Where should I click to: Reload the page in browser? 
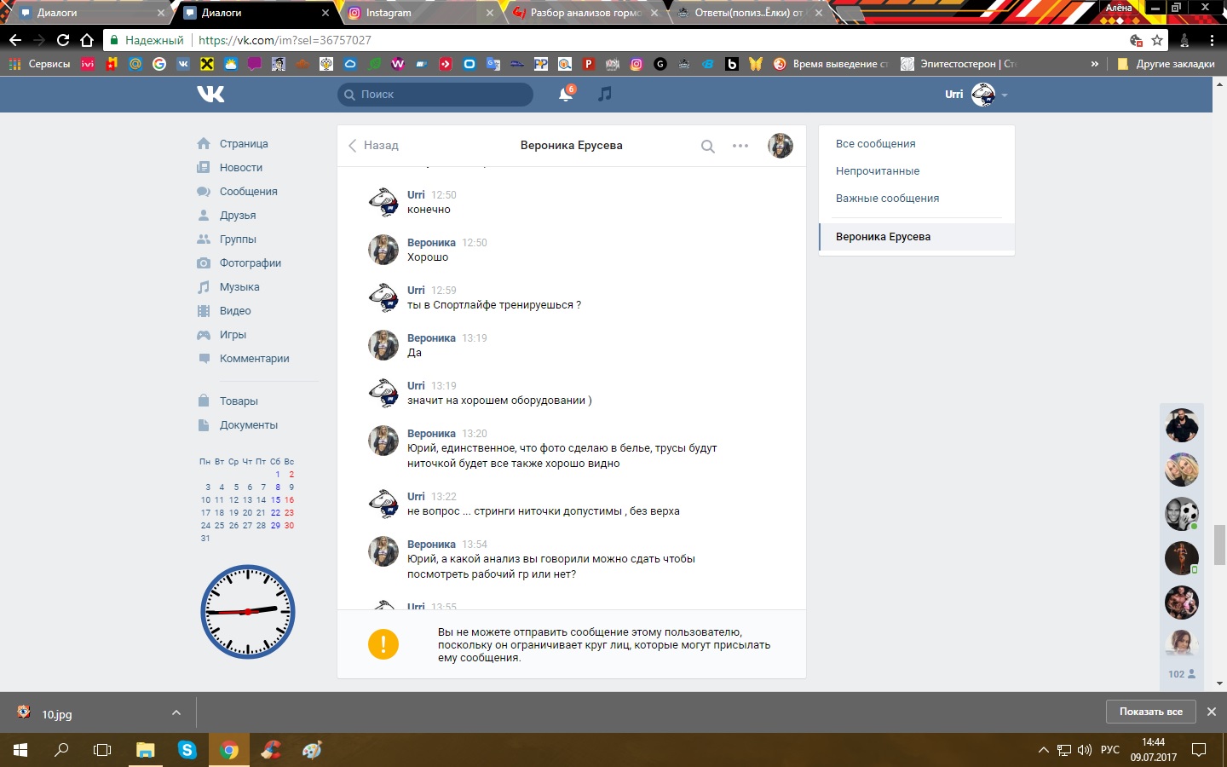(x=63, y=40)
